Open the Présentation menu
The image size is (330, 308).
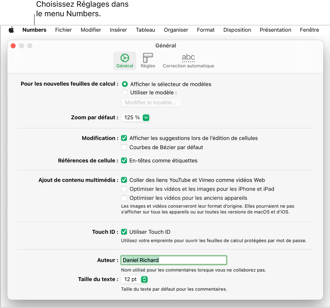pyautogui.click(x=275, y=30)
